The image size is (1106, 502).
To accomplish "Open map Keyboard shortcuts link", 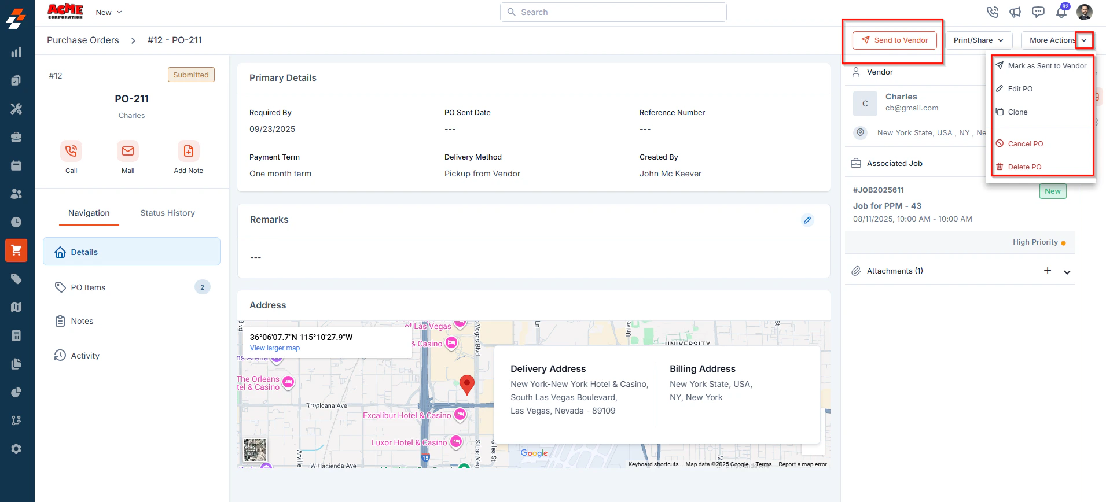I will click(653, 464).
